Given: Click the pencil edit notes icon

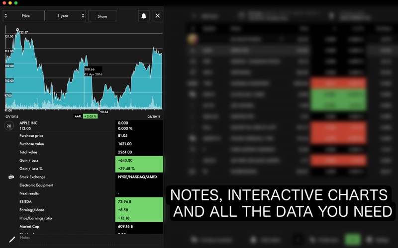Looking at the screenshot, I should (x=12, y=240).
